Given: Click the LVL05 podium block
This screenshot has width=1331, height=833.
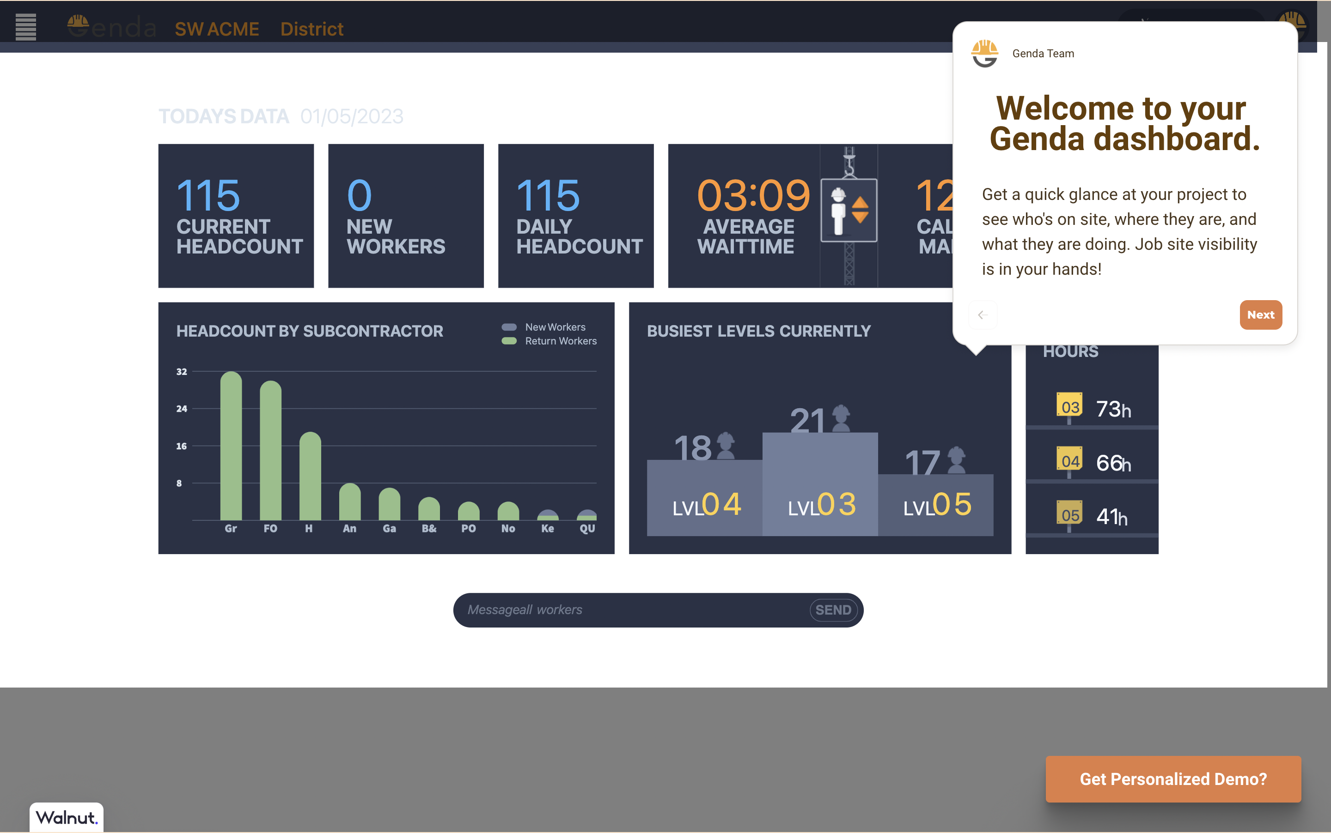Looking at the screenshot, I should click(x=936, y=505).
